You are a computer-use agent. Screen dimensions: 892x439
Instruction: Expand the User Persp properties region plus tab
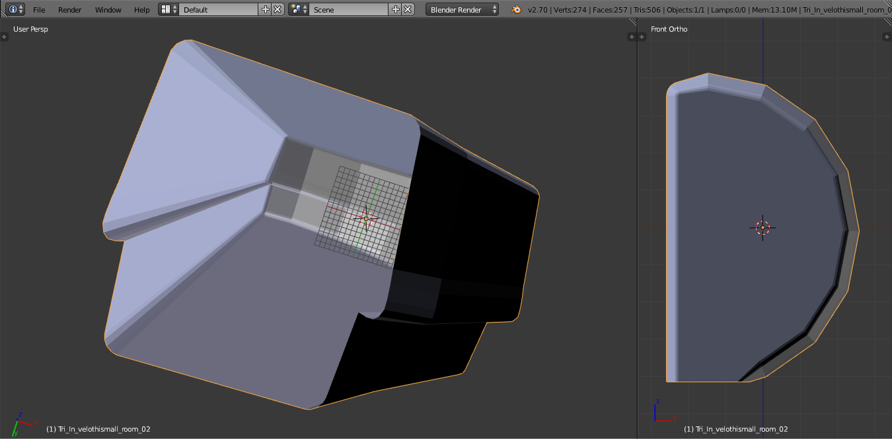pos(632,37)
